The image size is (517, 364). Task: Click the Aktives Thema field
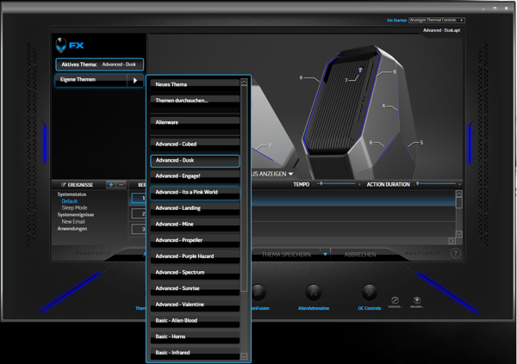pos(100,65)
